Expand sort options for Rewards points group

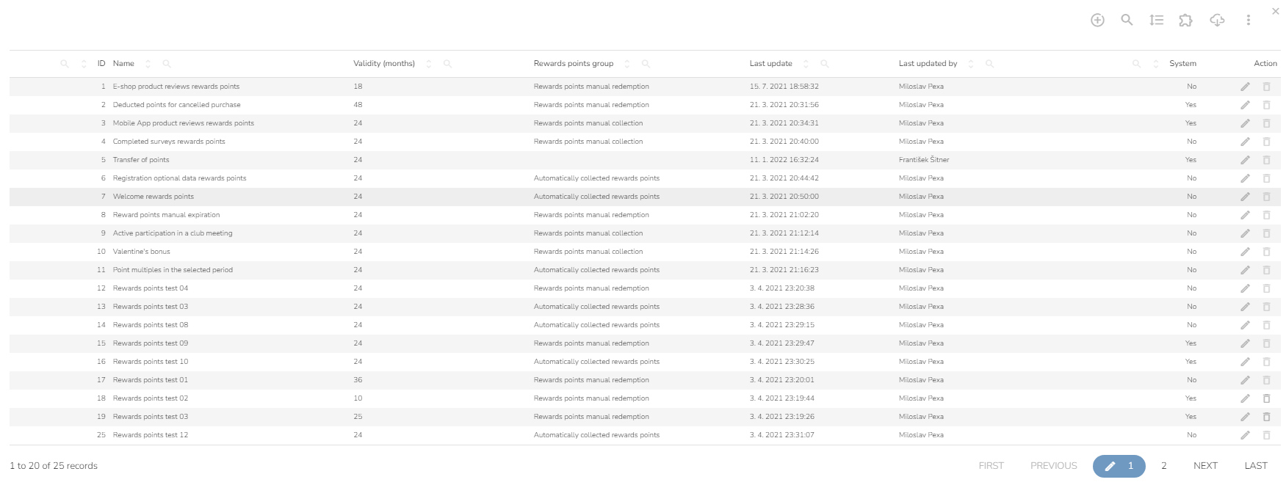[x=626, y=64]
